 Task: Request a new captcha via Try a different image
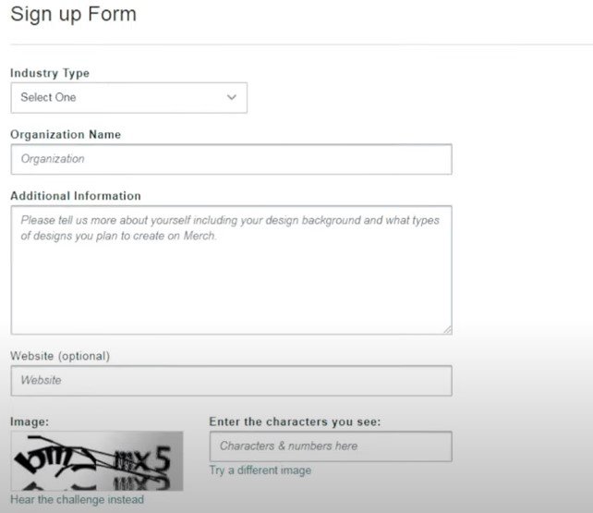point(260,470)
